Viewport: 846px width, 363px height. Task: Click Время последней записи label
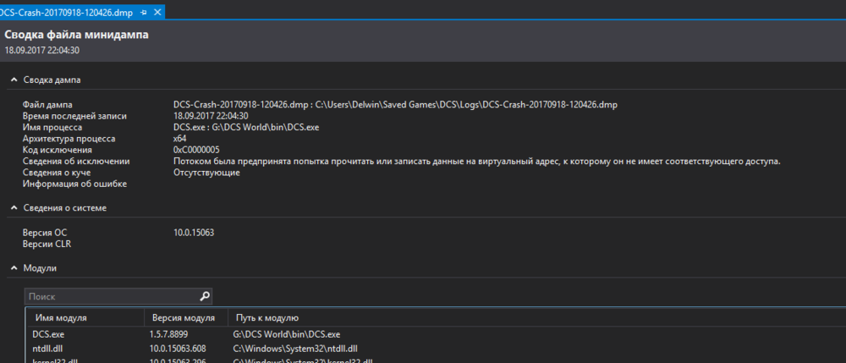74,116
